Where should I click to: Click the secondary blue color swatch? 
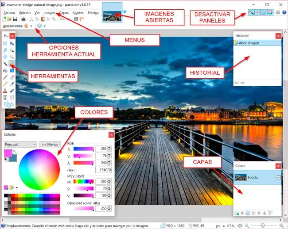tap(14, 159)
